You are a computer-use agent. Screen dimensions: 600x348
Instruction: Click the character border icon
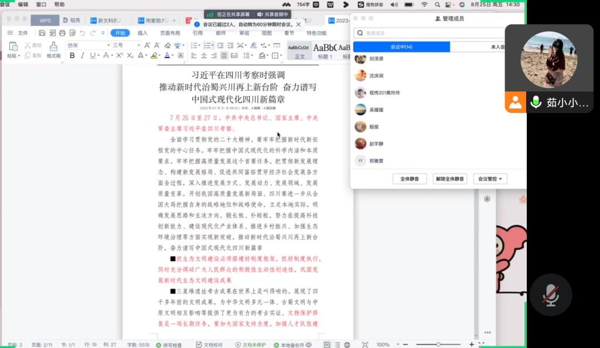click(180, 56)
